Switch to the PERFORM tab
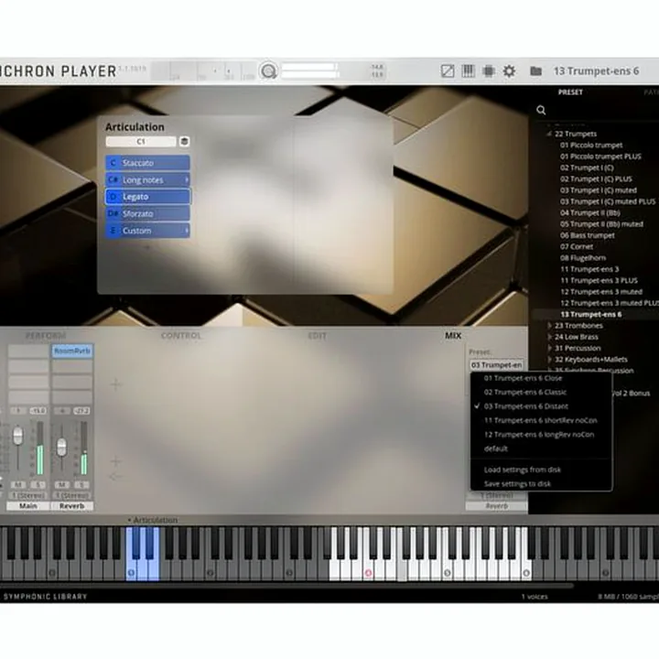659x659 pixels. pyautogui.click(x=46, y=335)
